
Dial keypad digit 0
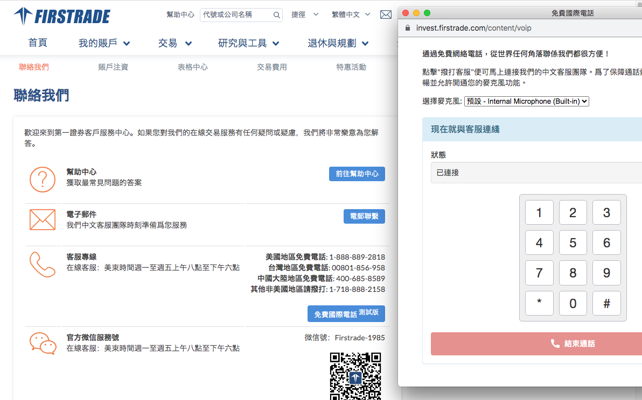point(573,303)
